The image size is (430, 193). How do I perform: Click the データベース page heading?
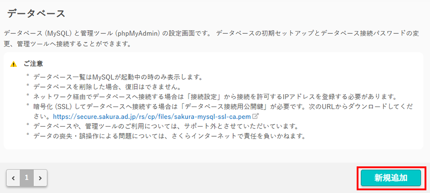tap(36, 14)
